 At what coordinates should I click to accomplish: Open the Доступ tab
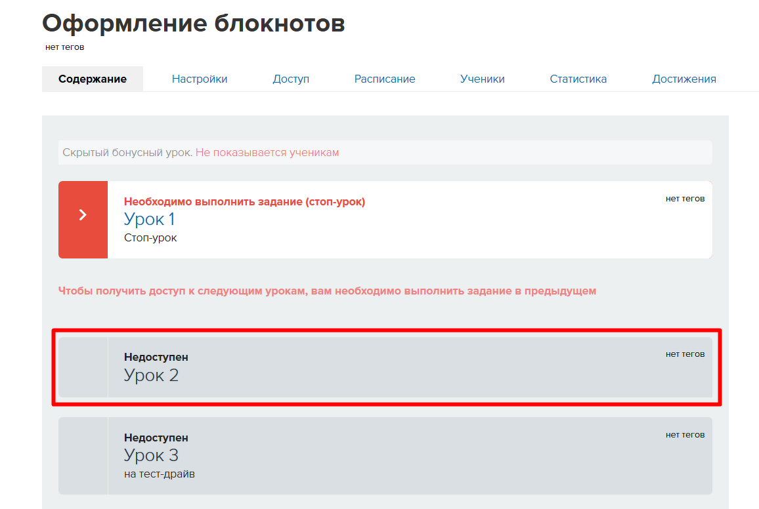291,79
